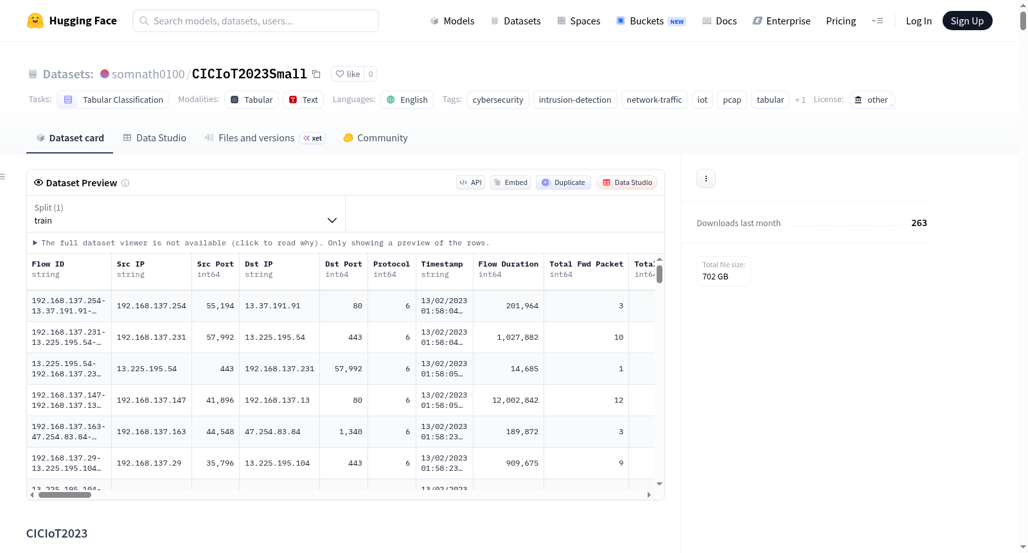Select the tabular tag
1028x553 pixels.
(770, 100)
